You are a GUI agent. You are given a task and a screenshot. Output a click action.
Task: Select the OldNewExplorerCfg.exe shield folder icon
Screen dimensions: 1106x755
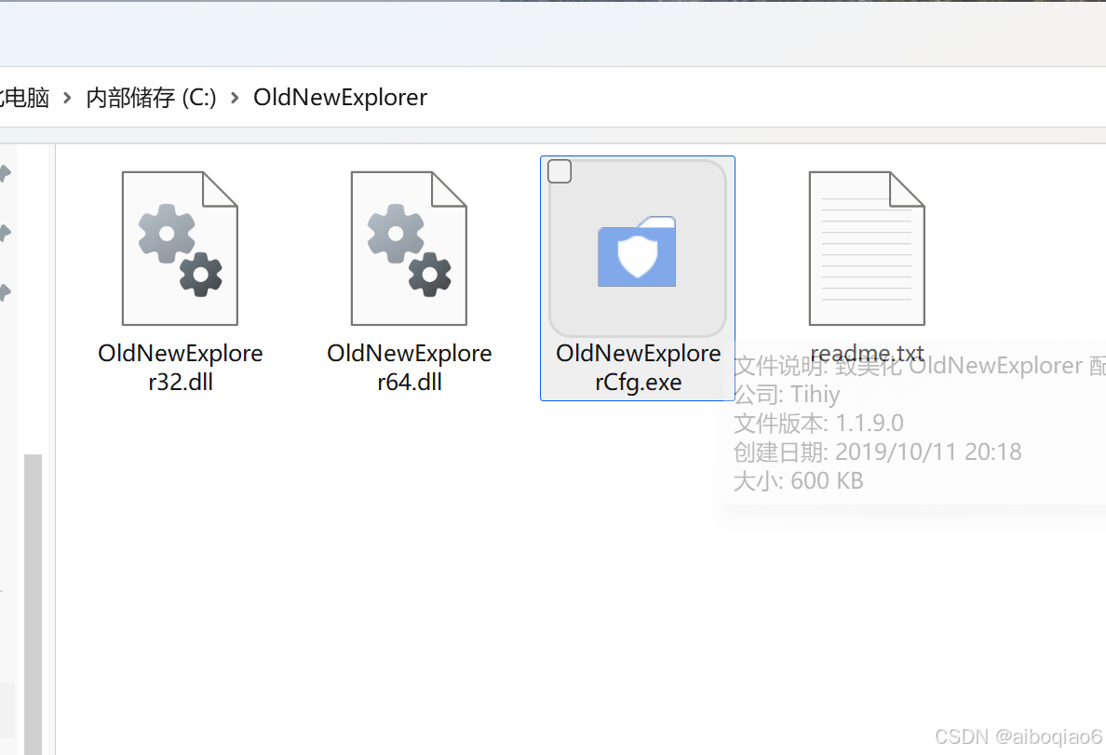click(x=638, y=251)
